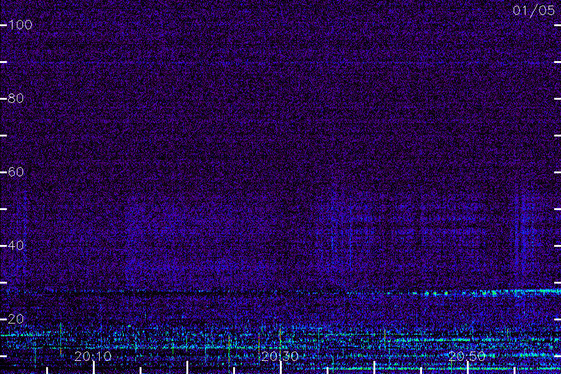The height and width of the screenshot is (374, 561).
Task: Click the 20:30 time label
Action: tap(280, 356)
